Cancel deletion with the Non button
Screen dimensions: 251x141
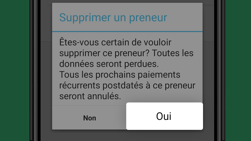pyautogui.click(x=89, y=118)
